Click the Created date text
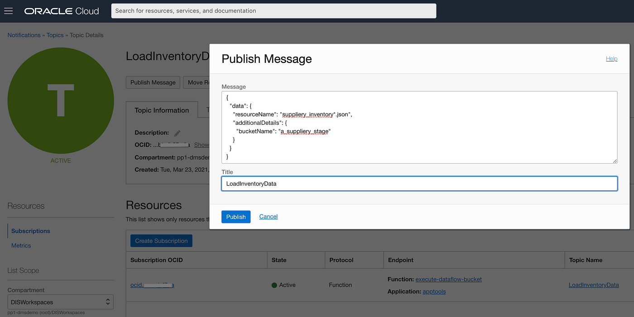Image resolution: width=634 pixels, height=317 pixels. [172, 170]
